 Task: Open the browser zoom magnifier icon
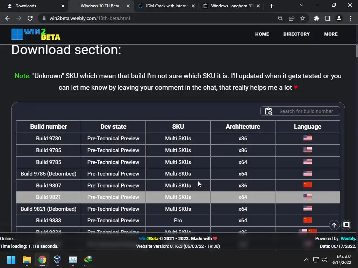[280, 18]
